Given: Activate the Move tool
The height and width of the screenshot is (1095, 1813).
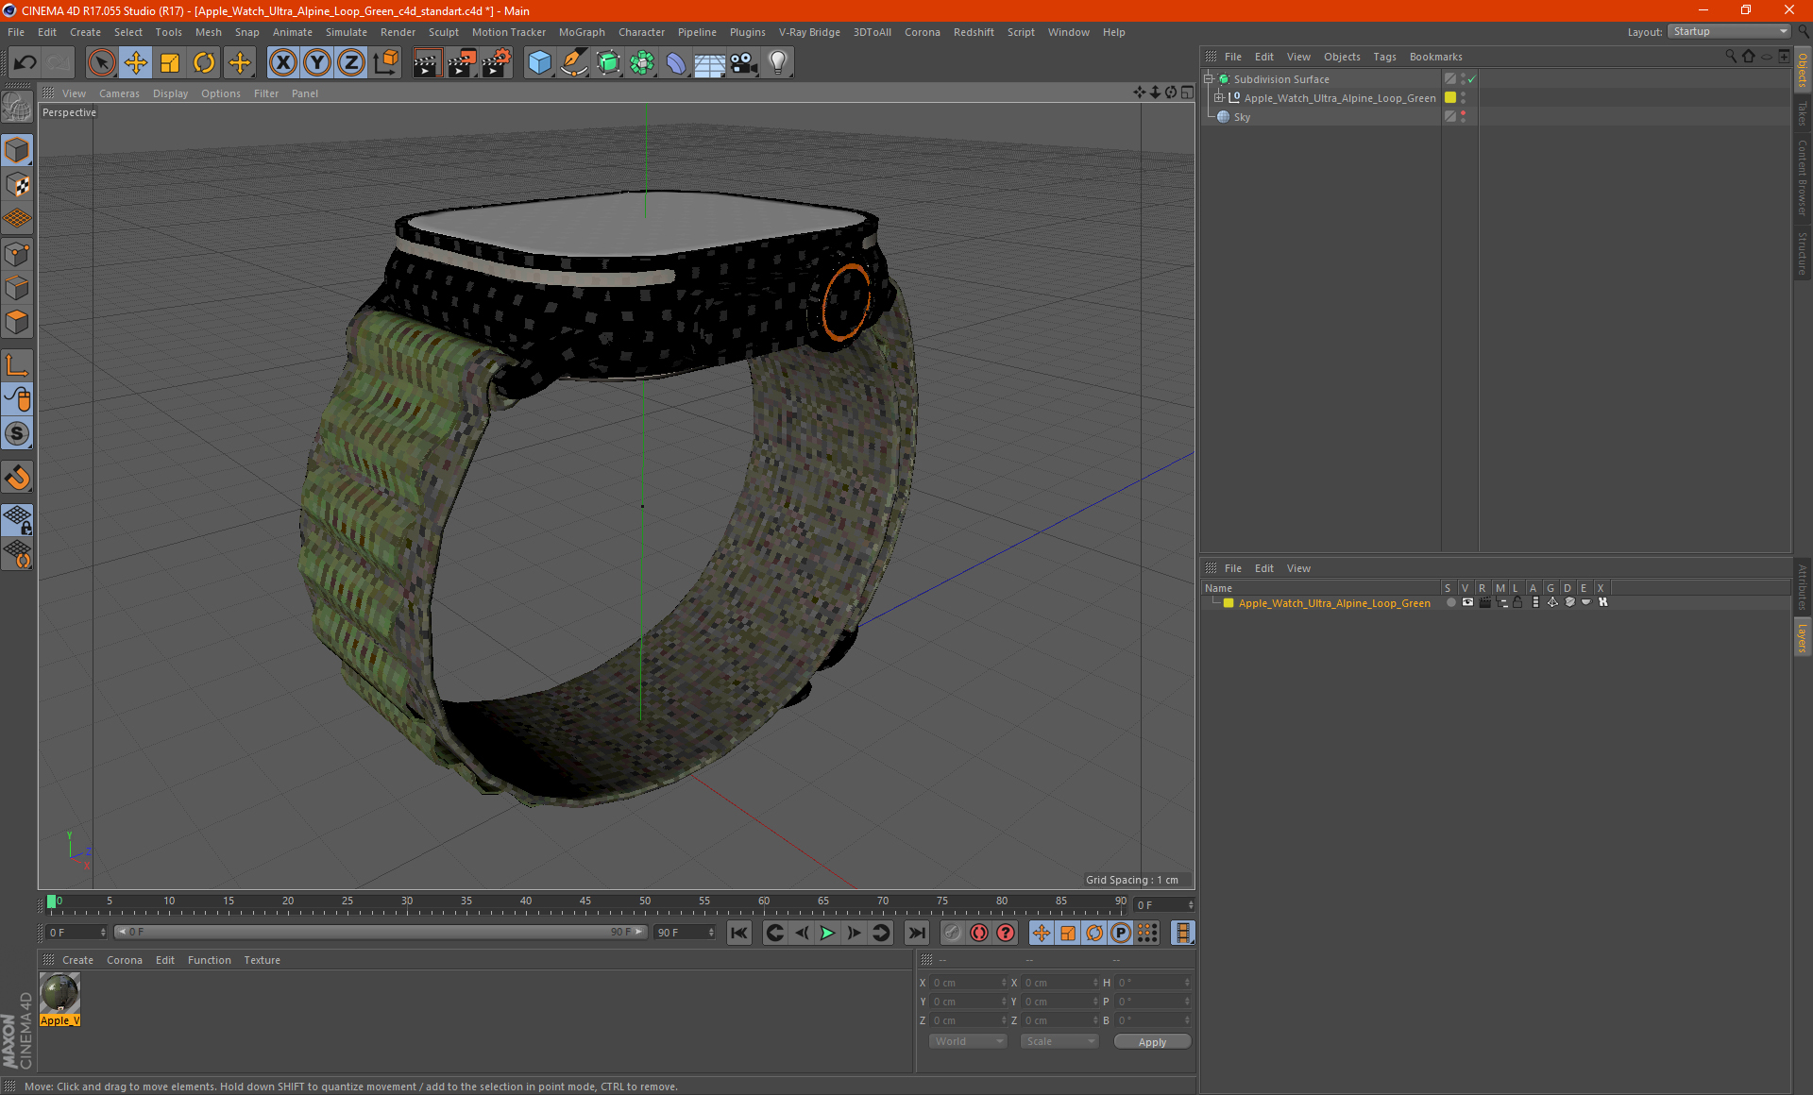Looking at the screenshot, I should [x=136, y=63].
